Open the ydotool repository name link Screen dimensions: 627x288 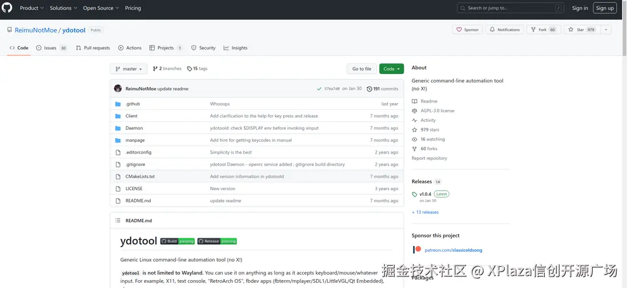(x=74, y=30)
